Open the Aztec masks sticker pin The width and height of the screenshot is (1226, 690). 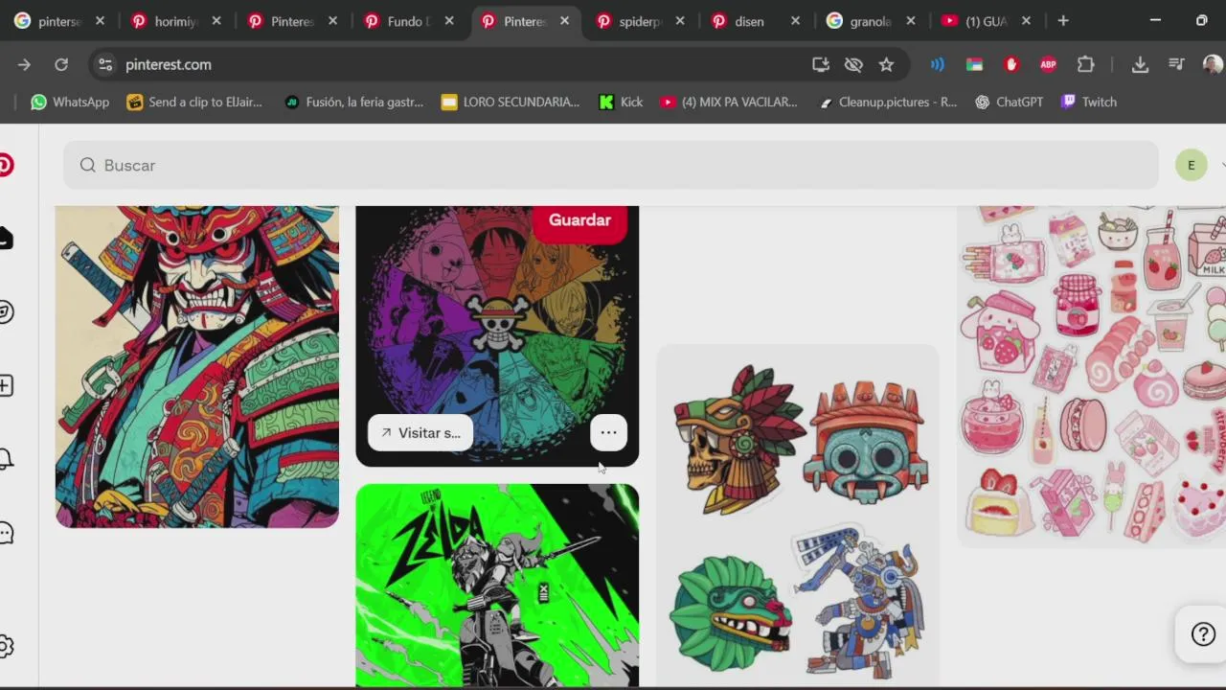(x=798, y=516)
